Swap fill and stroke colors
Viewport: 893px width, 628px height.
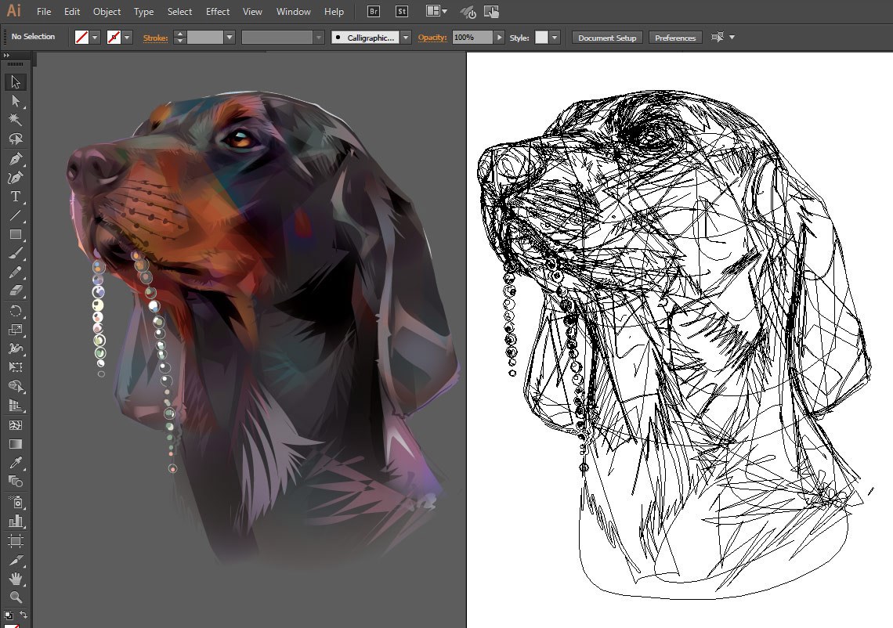(x=23, y=615)
